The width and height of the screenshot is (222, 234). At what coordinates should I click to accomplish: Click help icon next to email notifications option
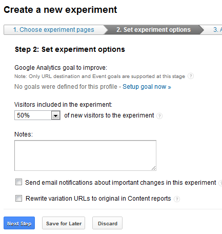pos(220,183)
